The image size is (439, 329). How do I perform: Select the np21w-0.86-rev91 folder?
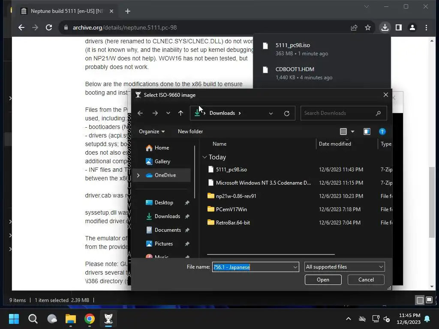pos(236,196)
